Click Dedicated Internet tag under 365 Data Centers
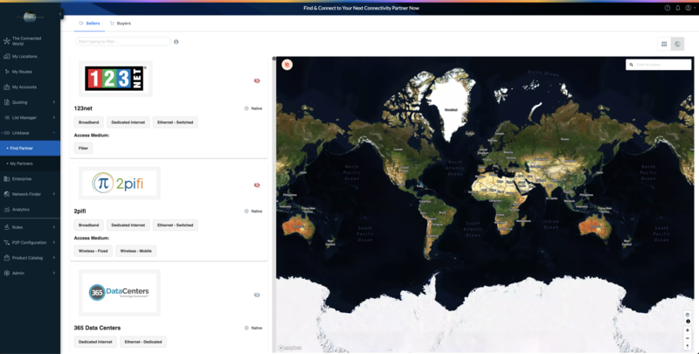 click(x=95, y=342)
